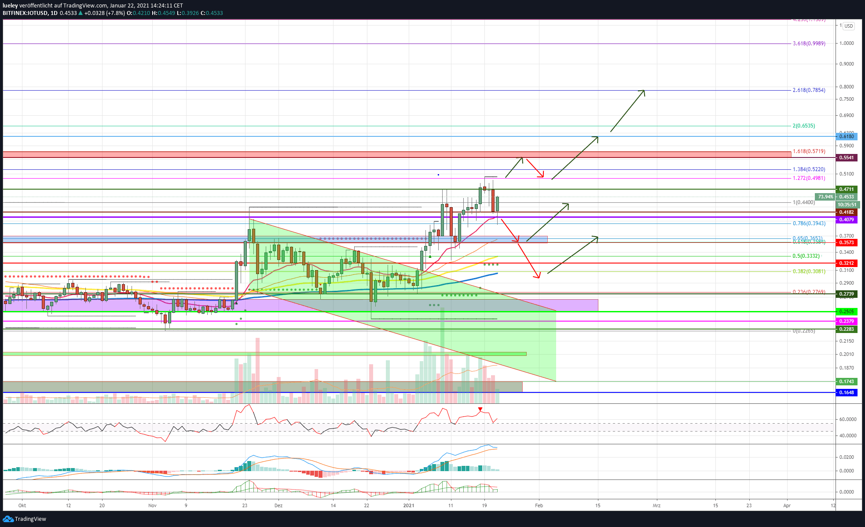This screenshot has height=527, width=865.
Task: Select the 0.4182 brown price label
Action: pos(847,212)
